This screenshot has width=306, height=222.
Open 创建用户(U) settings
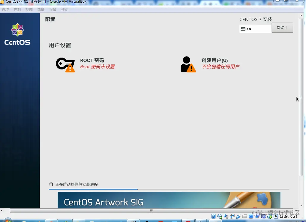pyautogui.click(x=214, y=61)
